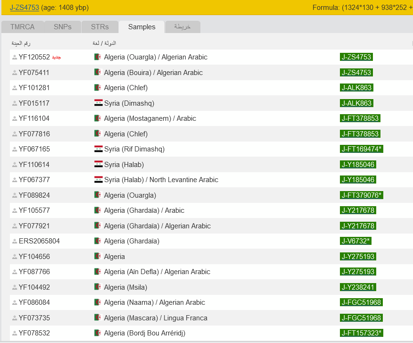Viewport: 413px width, 343px height.
Task: Open J-FGC51968 badge in YF086084 row
Action: [x=361, y=302]
